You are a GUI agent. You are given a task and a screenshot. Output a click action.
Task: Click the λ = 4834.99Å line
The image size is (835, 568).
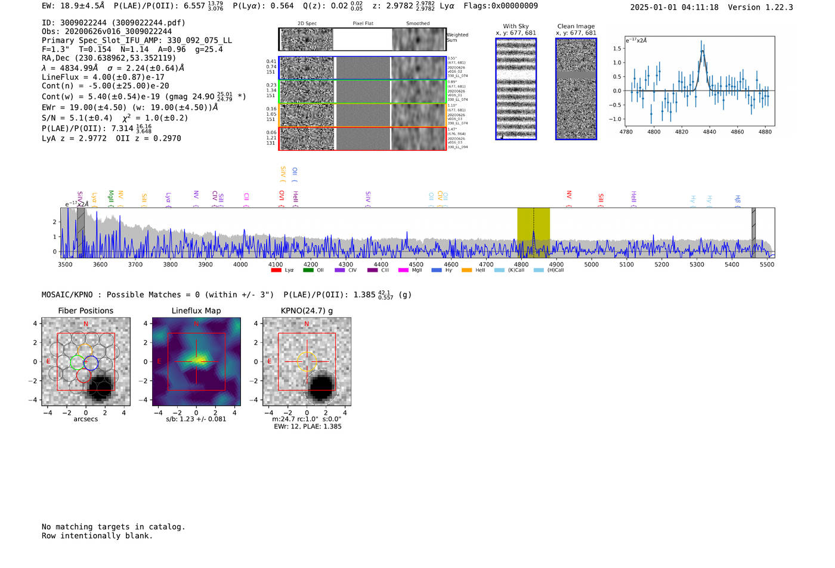[x=113, y=68]
